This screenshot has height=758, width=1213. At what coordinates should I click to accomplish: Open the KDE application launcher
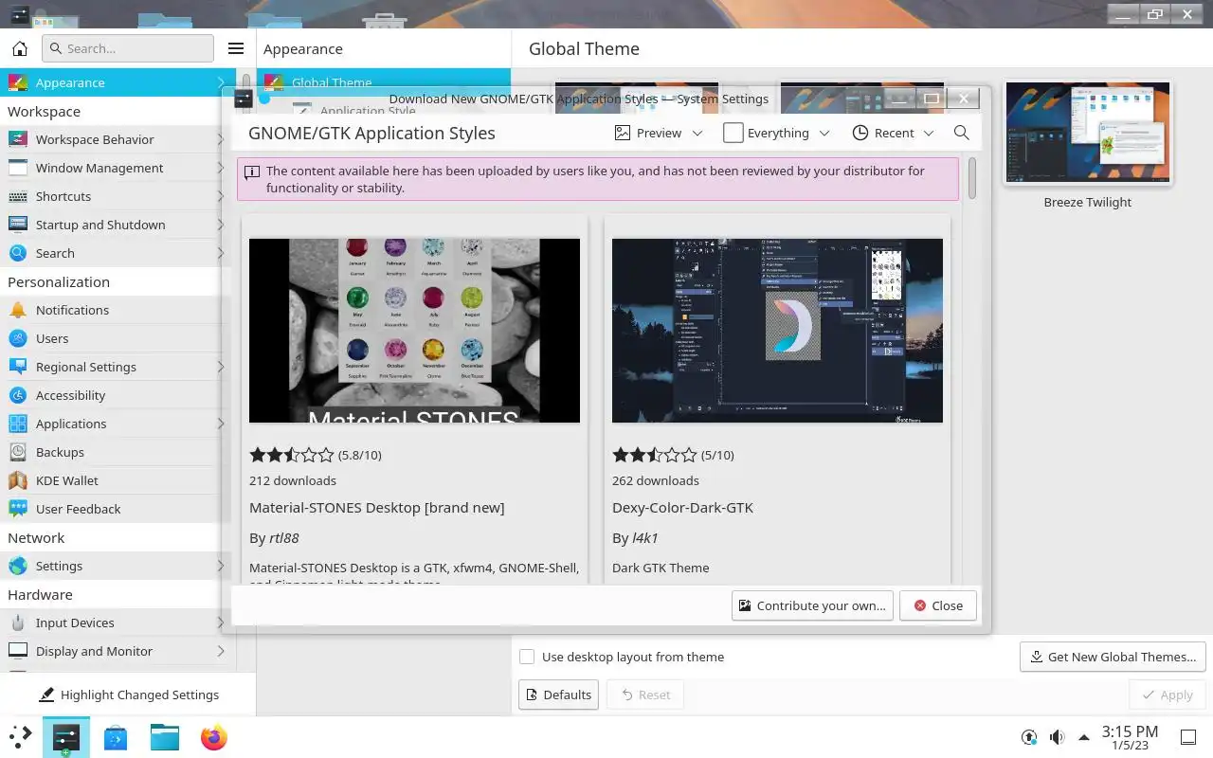pyautogui.click(x=21, y=737)
